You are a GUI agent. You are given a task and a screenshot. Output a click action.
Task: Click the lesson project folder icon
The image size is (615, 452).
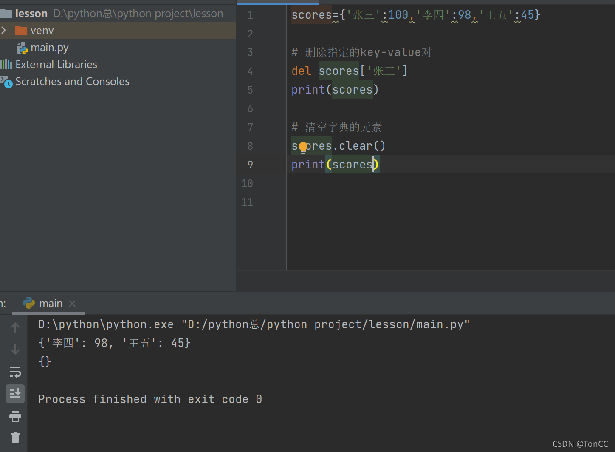pyautogui.click(x=6, y=14)
